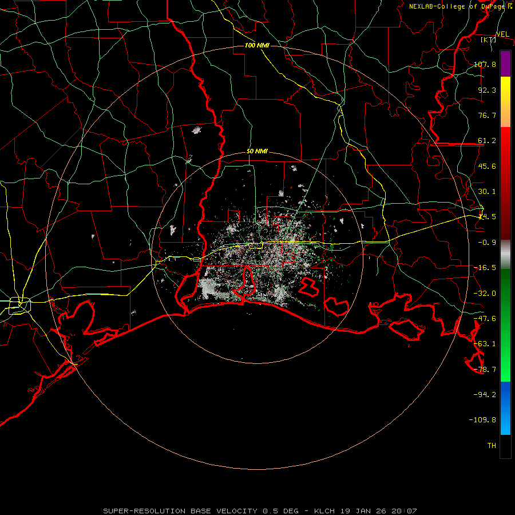Click the VEL legend title
This screenshot has height=515, width=515.
pyautogui.click(x=502, y=34)
